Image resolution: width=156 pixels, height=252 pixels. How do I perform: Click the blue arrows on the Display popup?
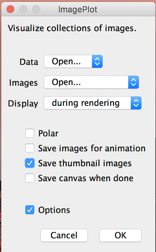pyautogui.click(x=136, y=103)
